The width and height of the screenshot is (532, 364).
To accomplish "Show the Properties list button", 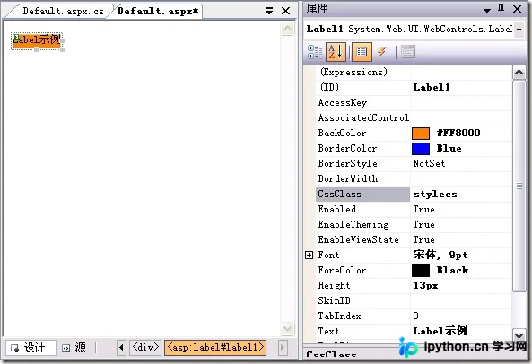I will click(x=362, y=52).
